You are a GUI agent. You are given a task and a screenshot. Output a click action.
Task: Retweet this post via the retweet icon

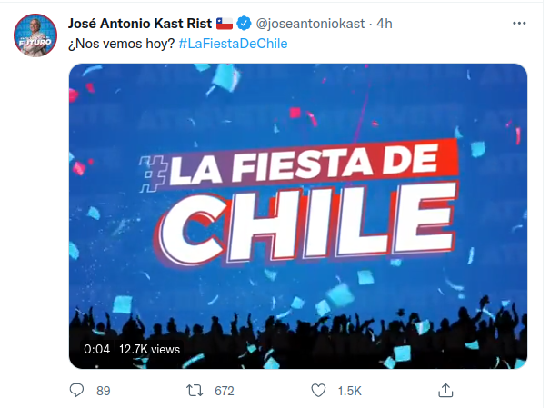coord(195,391)
